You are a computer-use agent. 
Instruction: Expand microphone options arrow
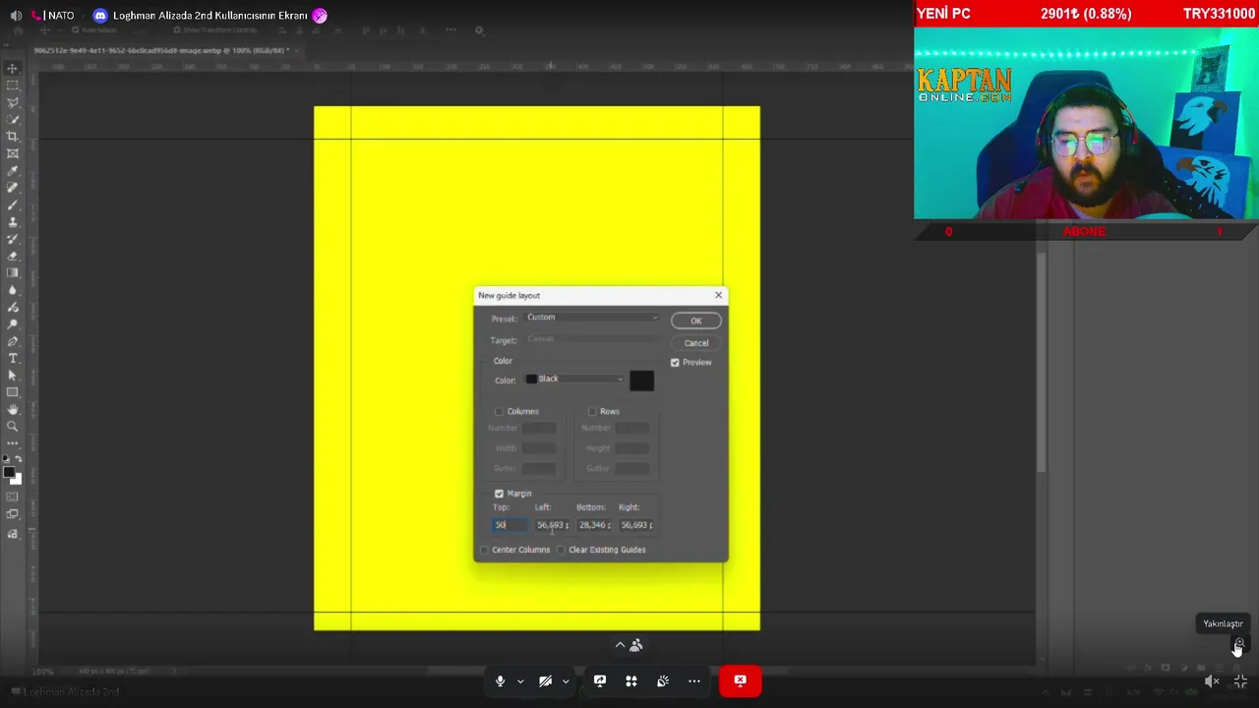[x=520, y=680]
